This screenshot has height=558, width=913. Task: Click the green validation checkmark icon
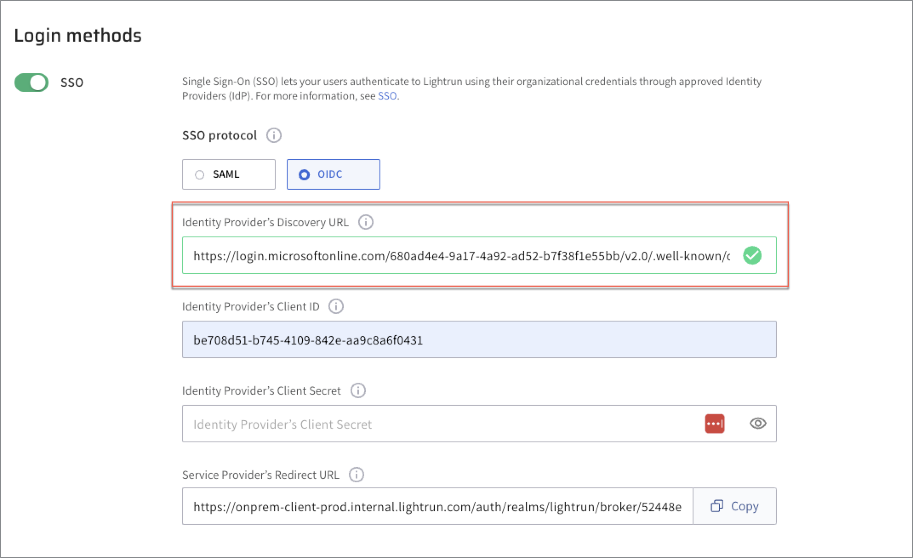(x=752, y=256)
